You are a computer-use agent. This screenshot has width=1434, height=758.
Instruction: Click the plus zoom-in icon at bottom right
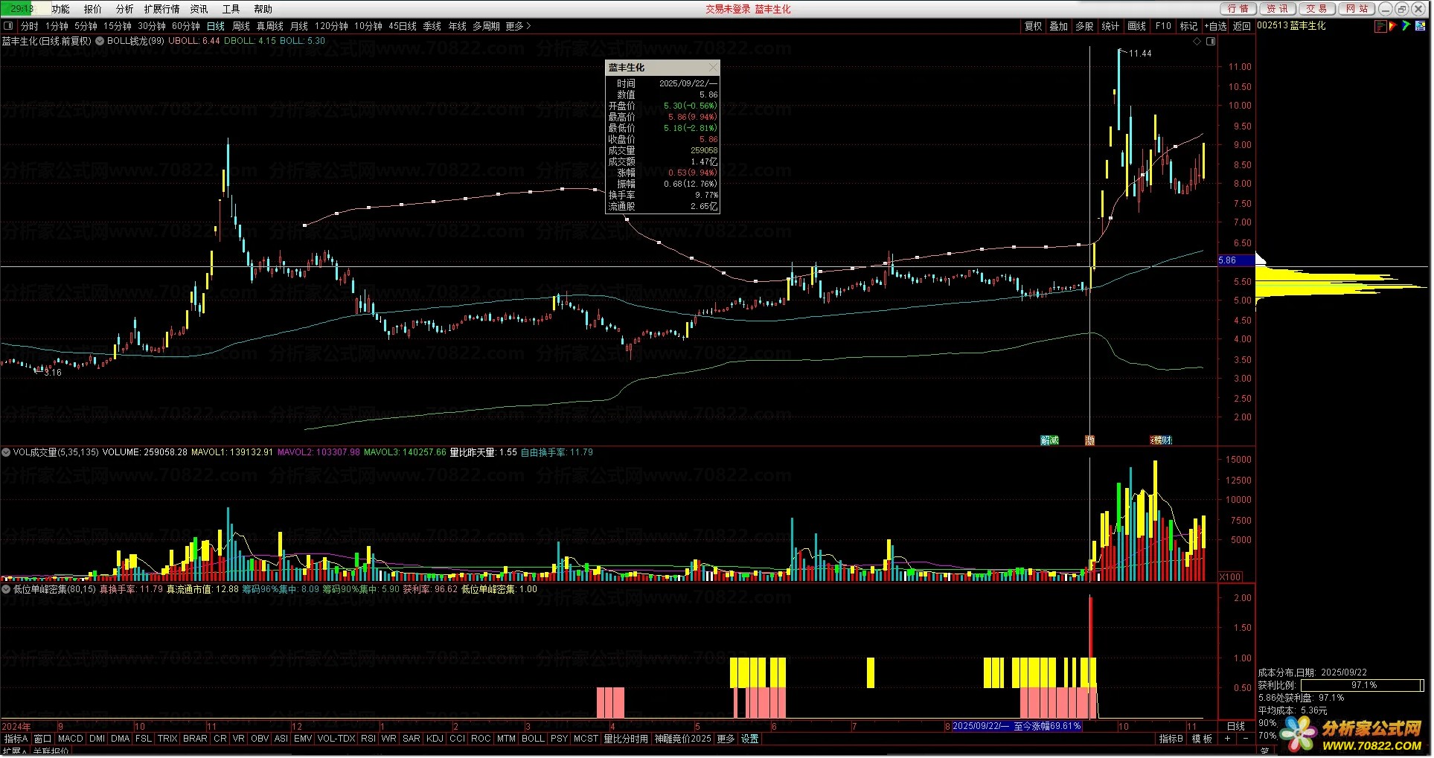[x=1227, y=739]
